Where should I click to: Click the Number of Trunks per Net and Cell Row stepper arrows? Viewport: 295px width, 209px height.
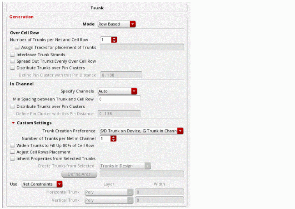click(114, 40)
